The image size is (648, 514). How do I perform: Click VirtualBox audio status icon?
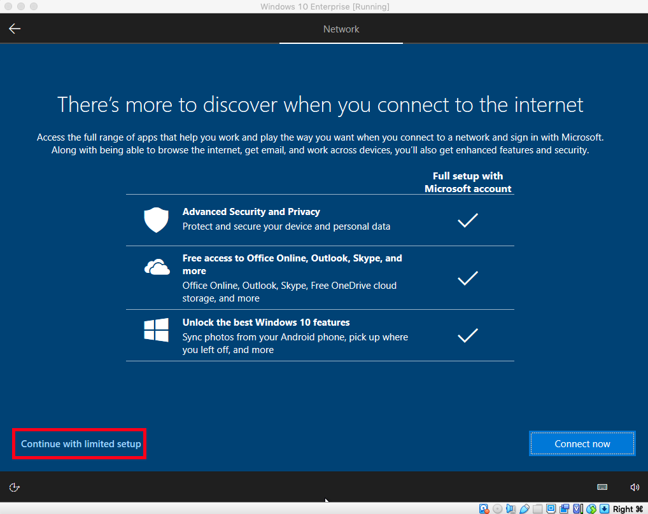pyautogui.click(x=511, y=509)
